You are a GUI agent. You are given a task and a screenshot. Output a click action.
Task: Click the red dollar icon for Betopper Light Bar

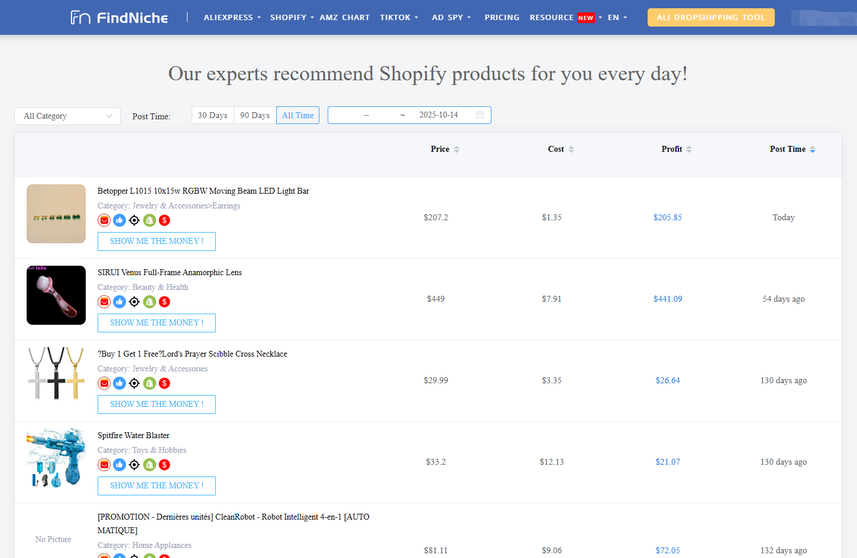[164, 220]
